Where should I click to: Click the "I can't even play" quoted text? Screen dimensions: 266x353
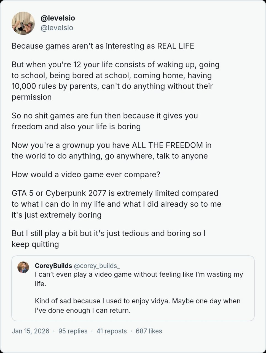[x=139, y=279]
